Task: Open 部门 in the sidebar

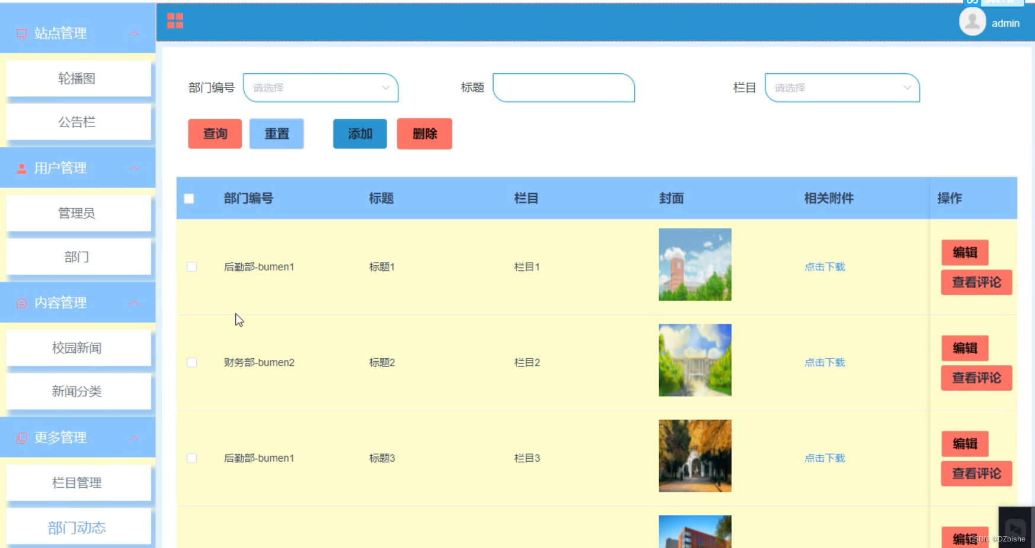Action: point(78,257)
